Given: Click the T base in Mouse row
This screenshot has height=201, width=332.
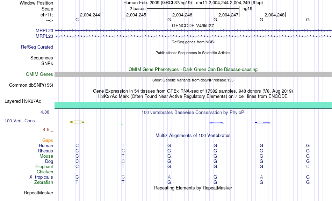Looking at the screenshot, I should pyautogui.click(x=123, y=156).
